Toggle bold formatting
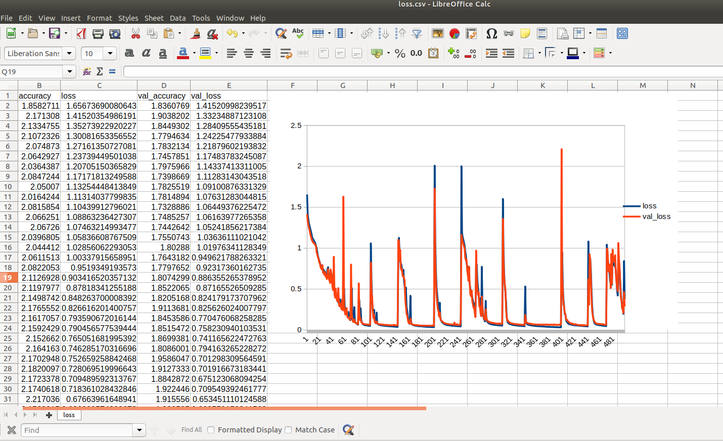 pos(128,53)
